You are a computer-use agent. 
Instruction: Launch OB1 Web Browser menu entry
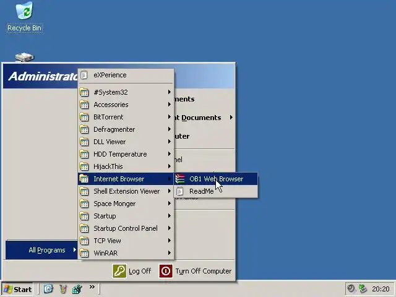(216, 179)
